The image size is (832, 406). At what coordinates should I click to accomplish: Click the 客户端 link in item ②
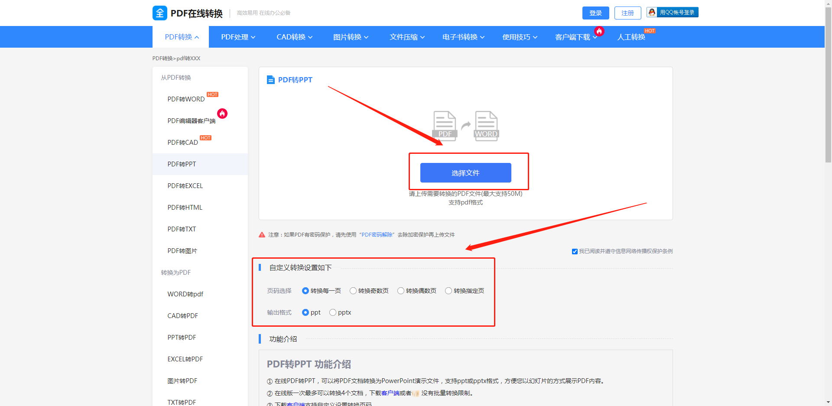pyautogui.click(x=390, y=393)
